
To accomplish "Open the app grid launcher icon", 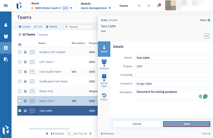I will [x=5, y=6].
